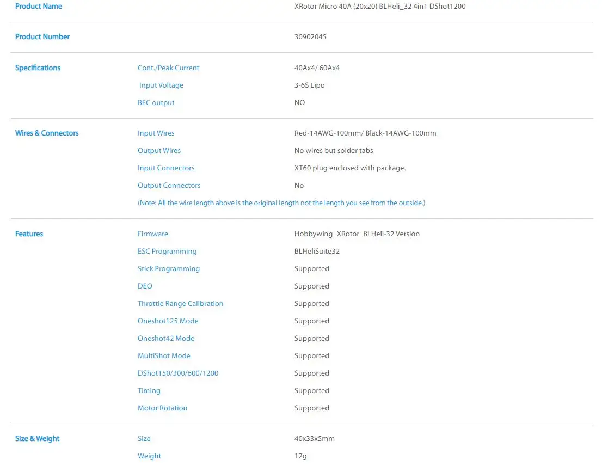
Task: Select the 3-6S Lipo value
Action: (x=309, y=85)
